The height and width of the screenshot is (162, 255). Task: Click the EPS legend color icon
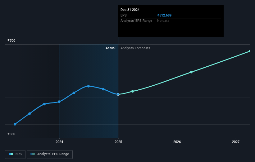click(x=11, y=154)
